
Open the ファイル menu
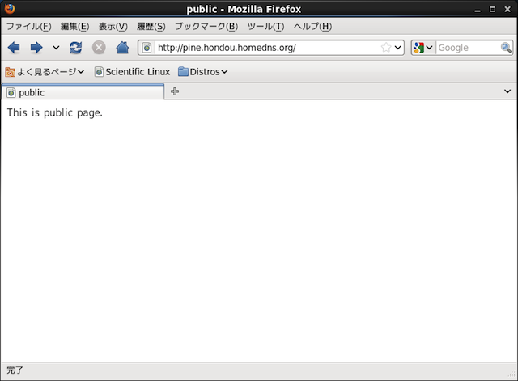[28, 27]
